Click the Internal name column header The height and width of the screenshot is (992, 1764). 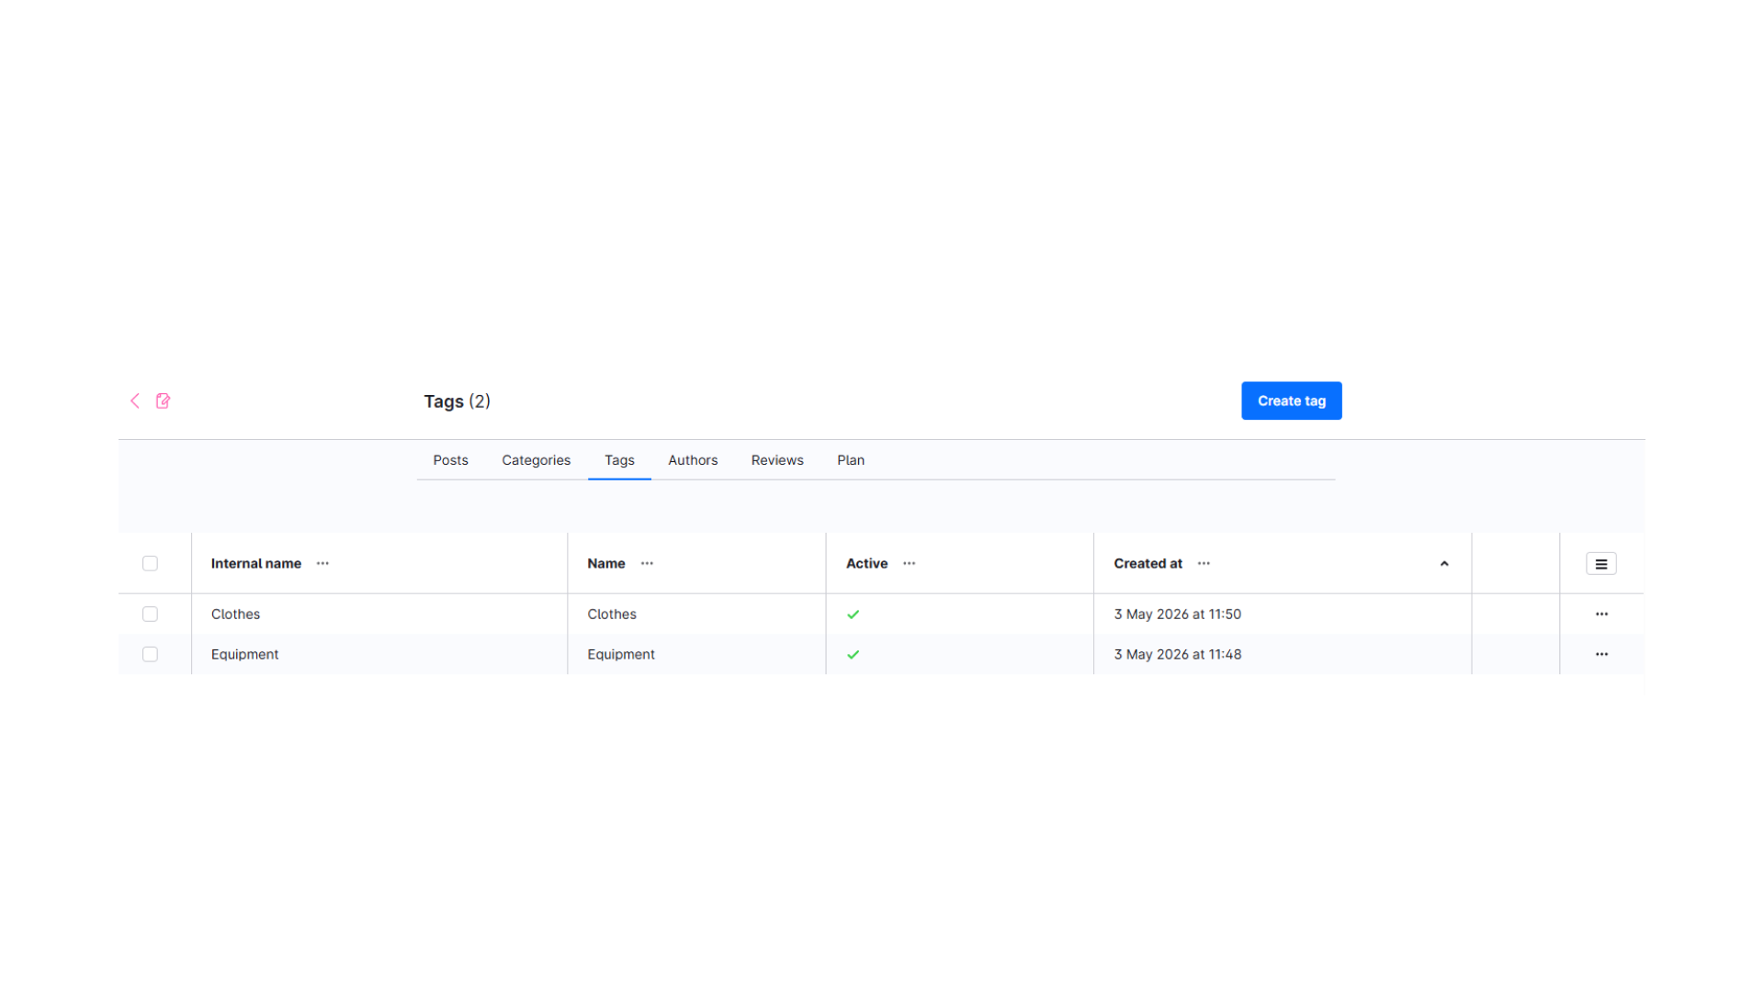pyautogui.click(x=256, y=563)
